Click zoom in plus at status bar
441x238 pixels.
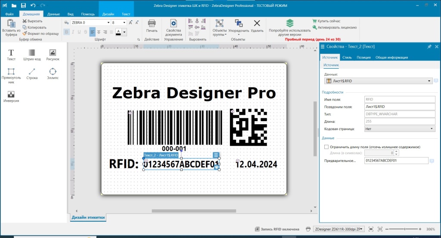420,229
